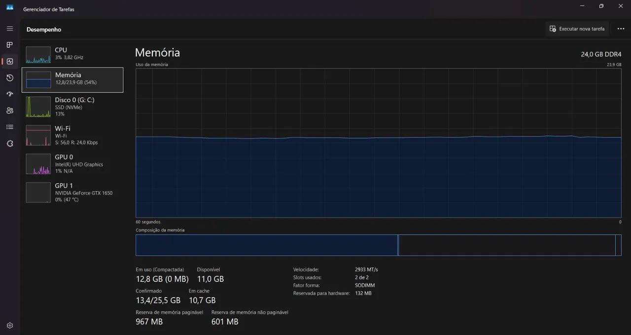Click the CPU mini graph thumbnail

click(x=38, y=55)
